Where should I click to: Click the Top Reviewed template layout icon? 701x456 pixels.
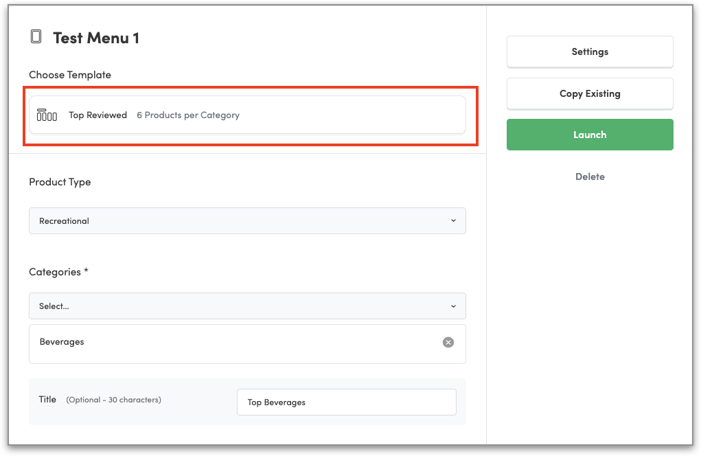[x=47, y=115]
